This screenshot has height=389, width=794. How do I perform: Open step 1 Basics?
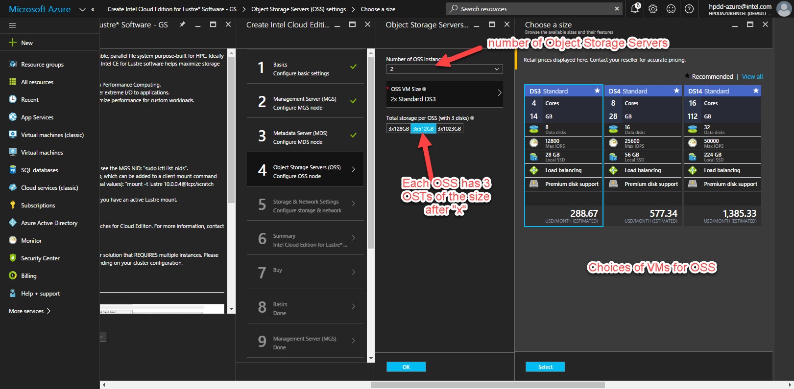click(x=305, y=67)
